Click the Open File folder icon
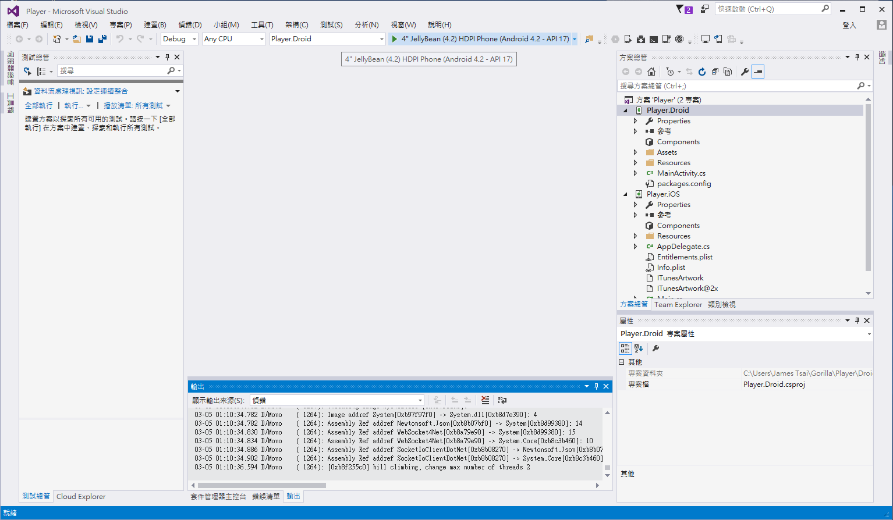 (x=76, y=39)
